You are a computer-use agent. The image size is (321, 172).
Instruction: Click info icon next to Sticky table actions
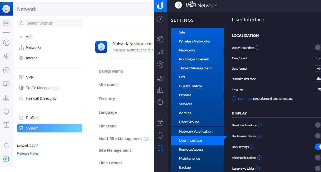click(x=259, y=158)
